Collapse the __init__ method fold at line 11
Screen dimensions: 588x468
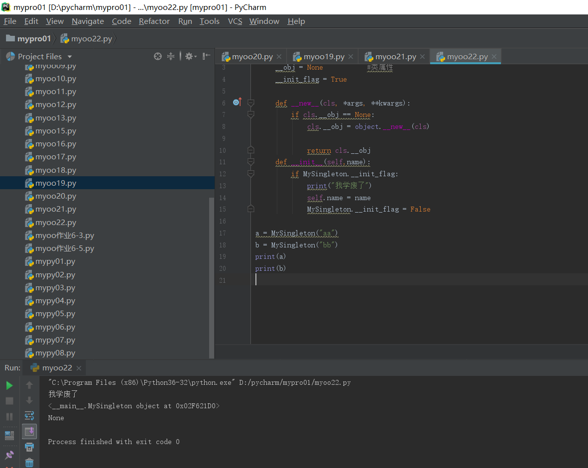point(251,162)
